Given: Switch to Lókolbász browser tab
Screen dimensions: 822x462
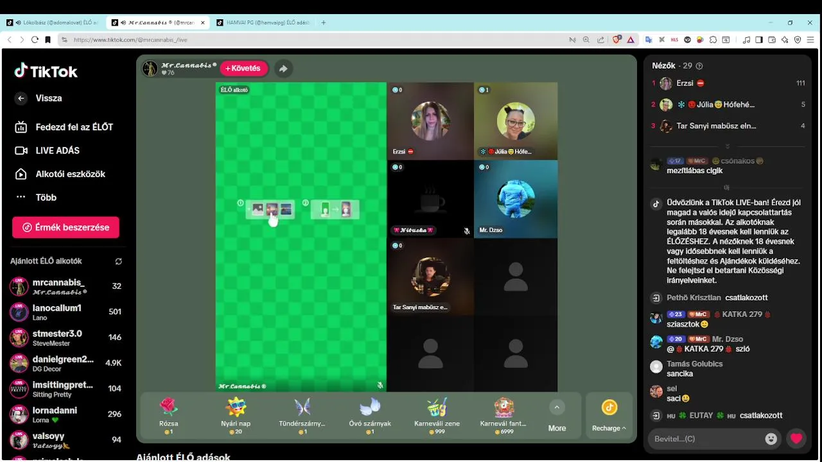Looking at the screenshot, I should click(53, 22).
